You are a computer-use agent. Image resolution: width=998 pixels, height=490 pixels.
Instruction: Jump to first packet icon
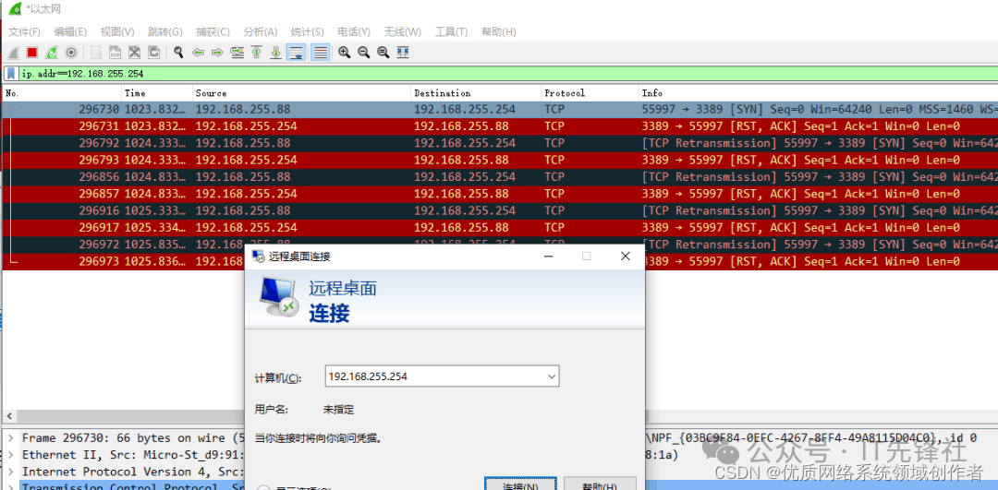256,53
